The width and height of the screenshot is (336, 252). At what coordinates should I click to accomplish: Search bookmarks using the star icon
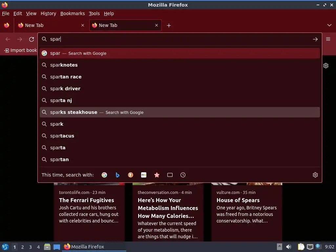click(x=157, y=175)
